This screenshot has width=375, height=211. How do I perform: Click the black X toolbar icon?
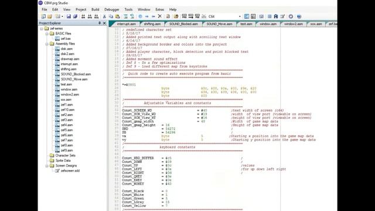click(x=160, y=16)
